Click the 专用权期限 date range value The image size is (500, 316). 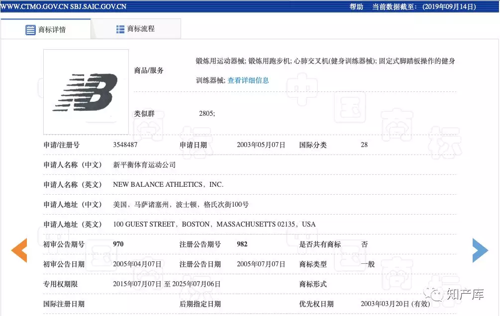coord(167,284)
